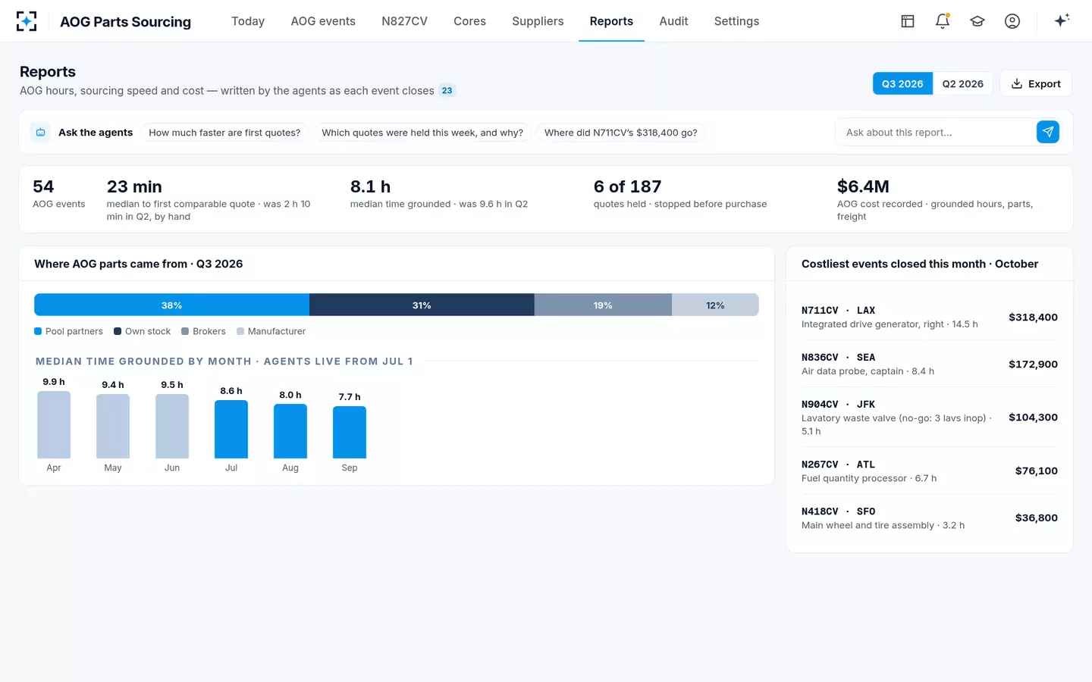Select the Q3 2026 period toggle
The image size is (1092, 682).
(x=902, y=84)
